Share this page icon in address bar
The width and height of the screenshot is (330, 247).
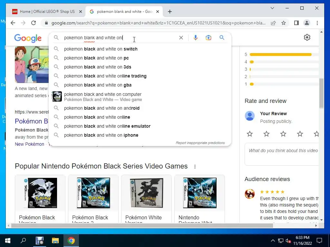(x=273, y=23)
